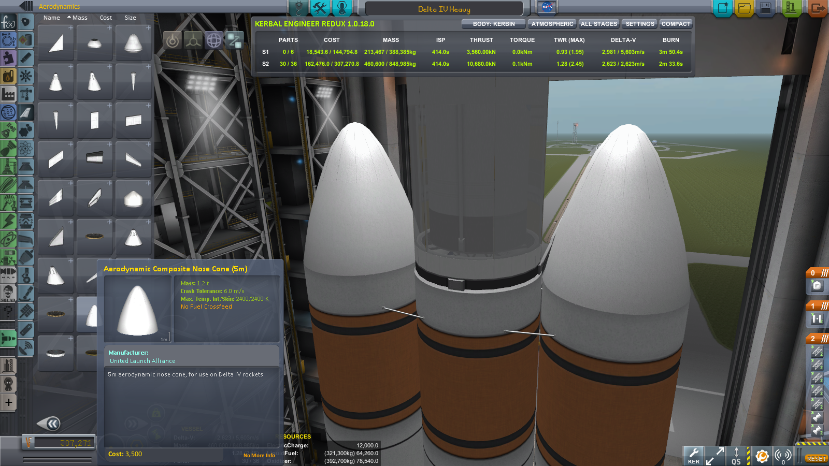Select the Filter by Tech tree icon

[x=8, y=112]
